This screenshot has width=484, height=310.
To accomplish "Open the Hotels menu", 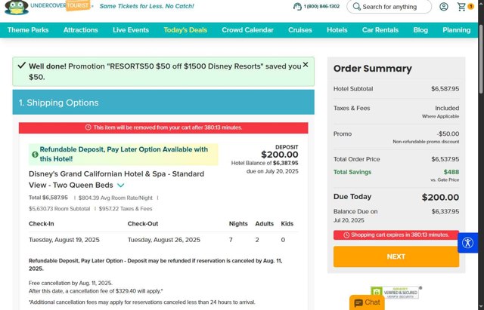I will (x=337, y=30).
